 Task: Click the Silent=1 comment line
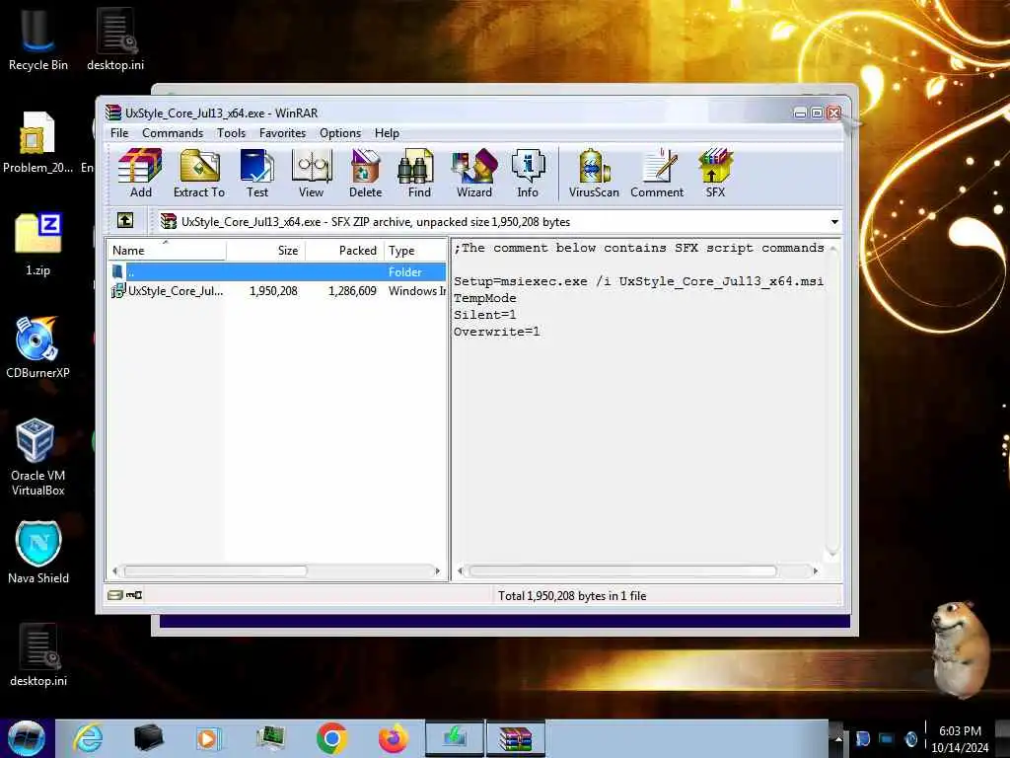coord(484,315)
